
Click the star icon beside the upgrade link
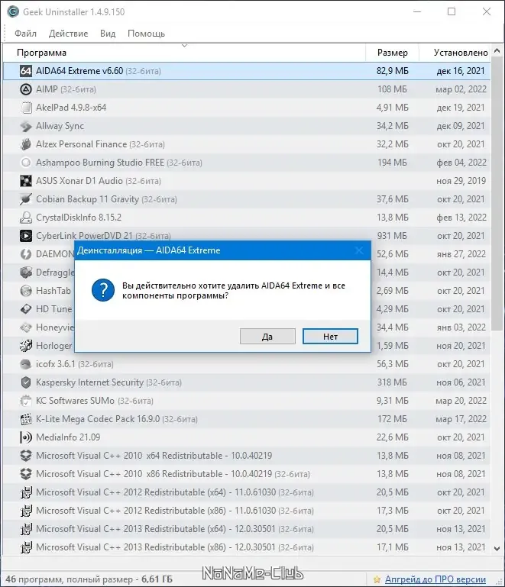377,579
